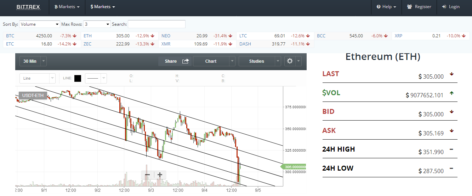Click the BID down arrow icon

pos(451,112)
